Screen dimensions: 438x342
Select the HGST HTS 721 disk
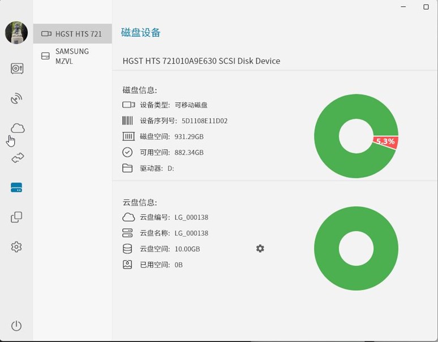(x=72, y=34)
